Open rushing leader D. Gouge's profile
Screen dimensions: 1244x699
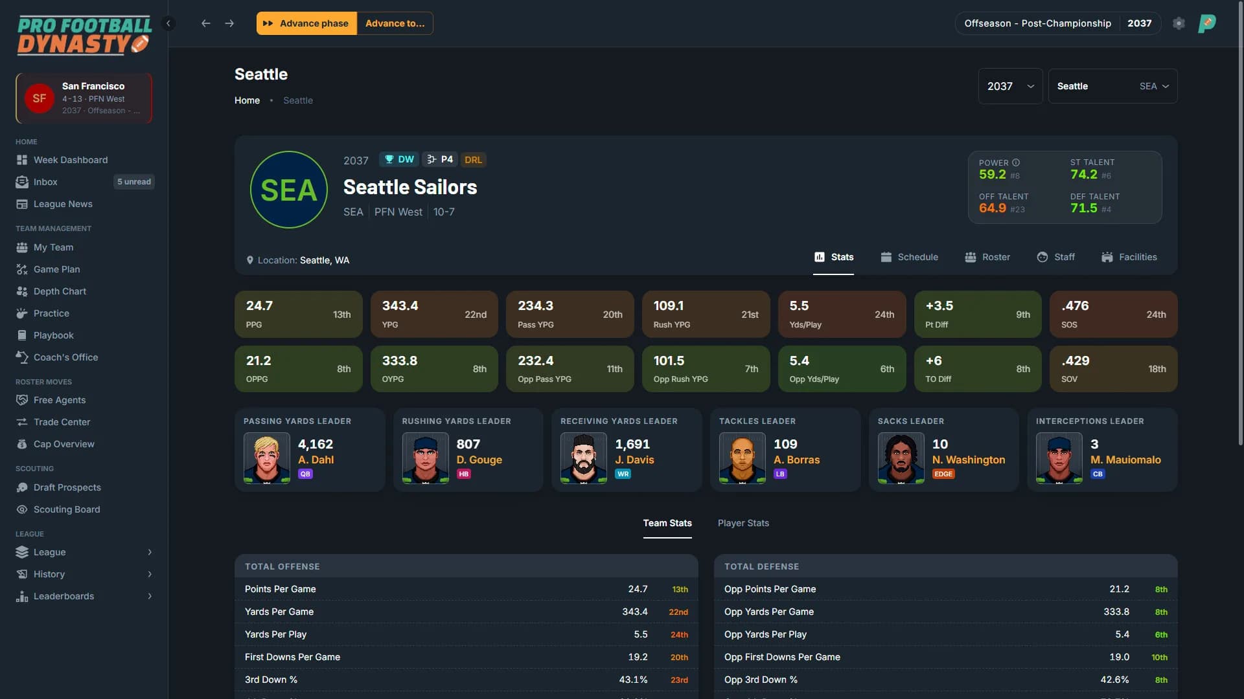[x=479, y=460]
